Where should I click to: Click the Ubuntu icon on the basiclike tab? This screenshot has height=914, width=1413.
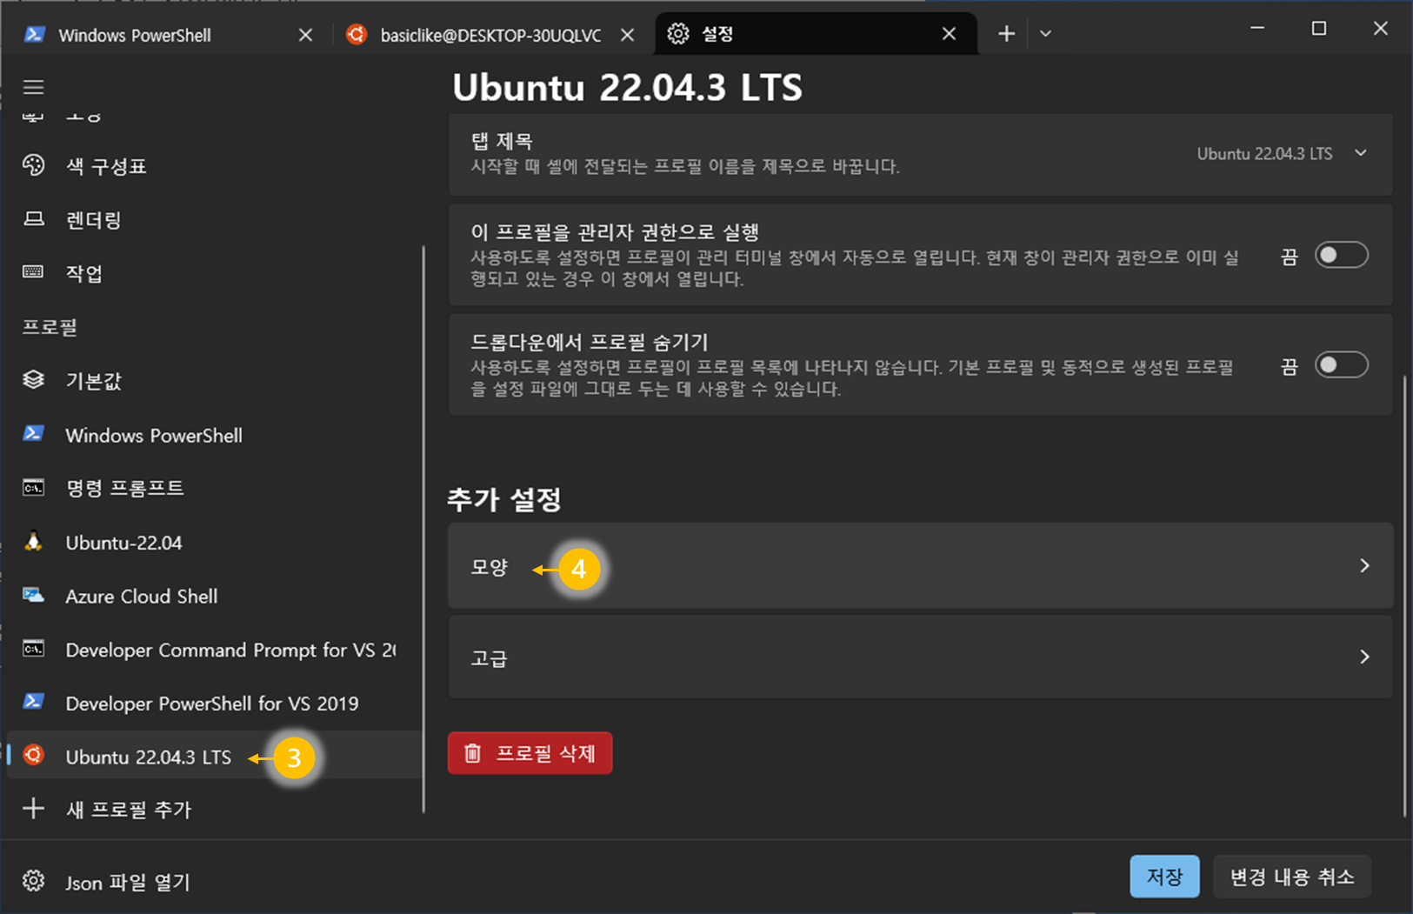(x=357, y=34)
